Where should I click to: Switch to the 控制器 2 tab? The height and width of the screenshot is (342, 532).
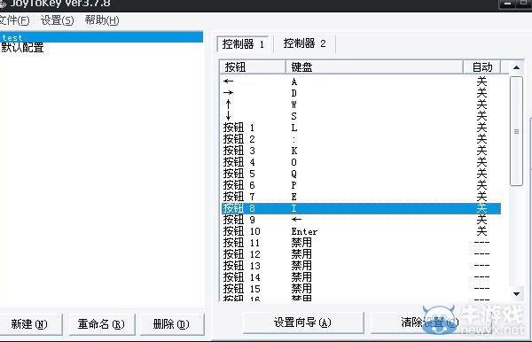pyautogui.click(x=304, y=43)
